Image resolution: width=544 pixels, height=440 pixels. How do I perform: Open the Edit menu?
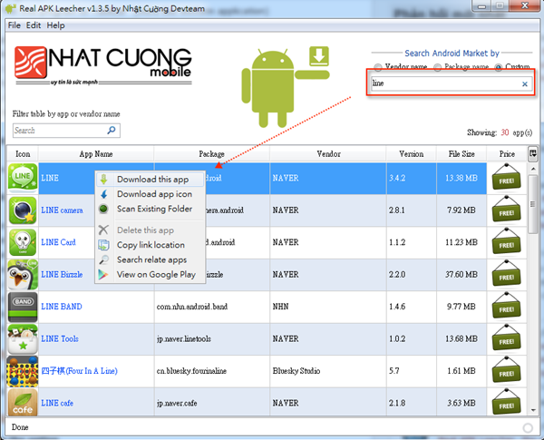point(34,25)
